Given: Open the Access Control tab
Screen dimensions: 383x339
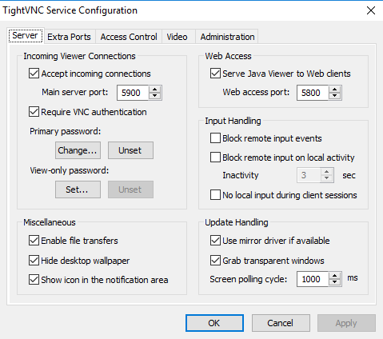Looking at the screenshot, I should (x=129, y=37).
